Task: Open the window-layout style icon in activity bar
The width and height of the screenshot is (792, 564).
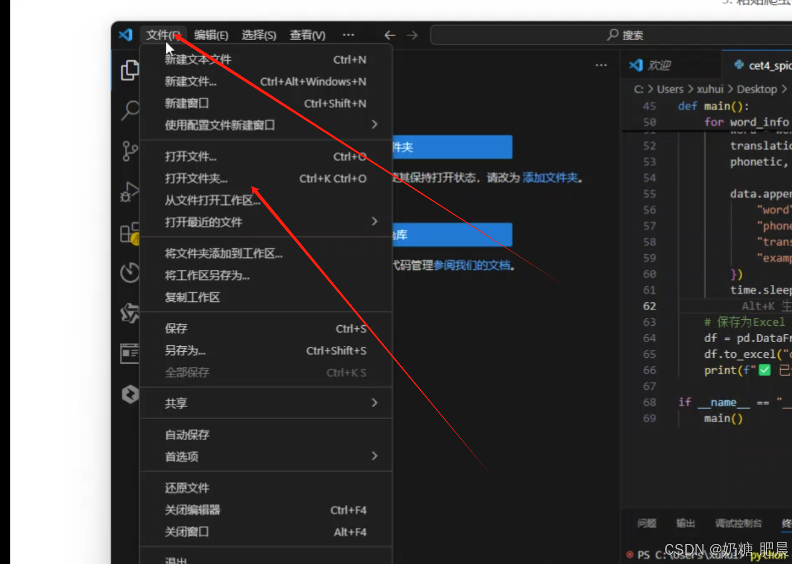Action: pyautogui.click(x=130, y=353)
